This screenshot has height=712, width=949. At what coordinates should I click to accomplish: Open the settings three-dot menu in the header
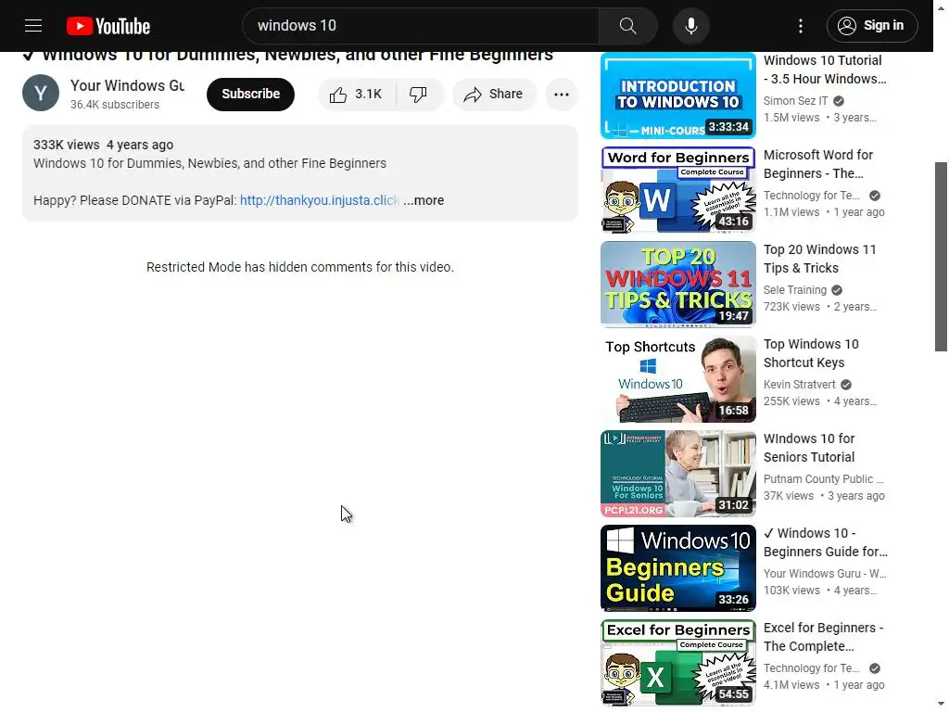pyautogui.click(x=800, y=25)
